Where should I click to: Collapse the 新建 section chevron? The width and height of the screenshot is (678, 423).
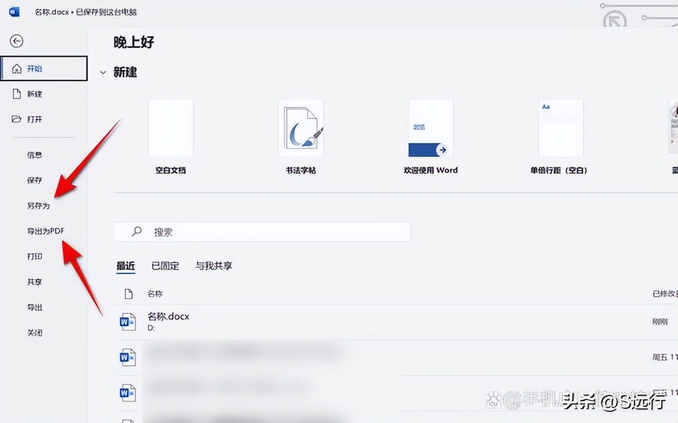(103, 72)
